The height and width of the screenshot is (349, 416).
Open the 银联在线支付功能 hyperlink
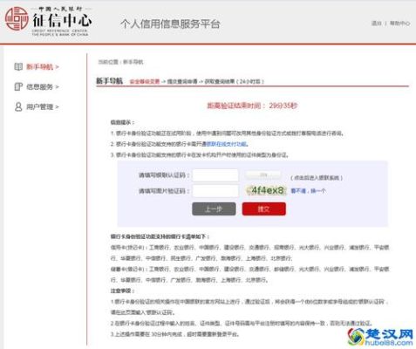point(227,144)
